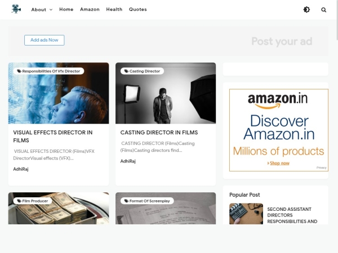Go to the Home menu item
Viewport: 338px width, 253px height.
coord(66,10)
